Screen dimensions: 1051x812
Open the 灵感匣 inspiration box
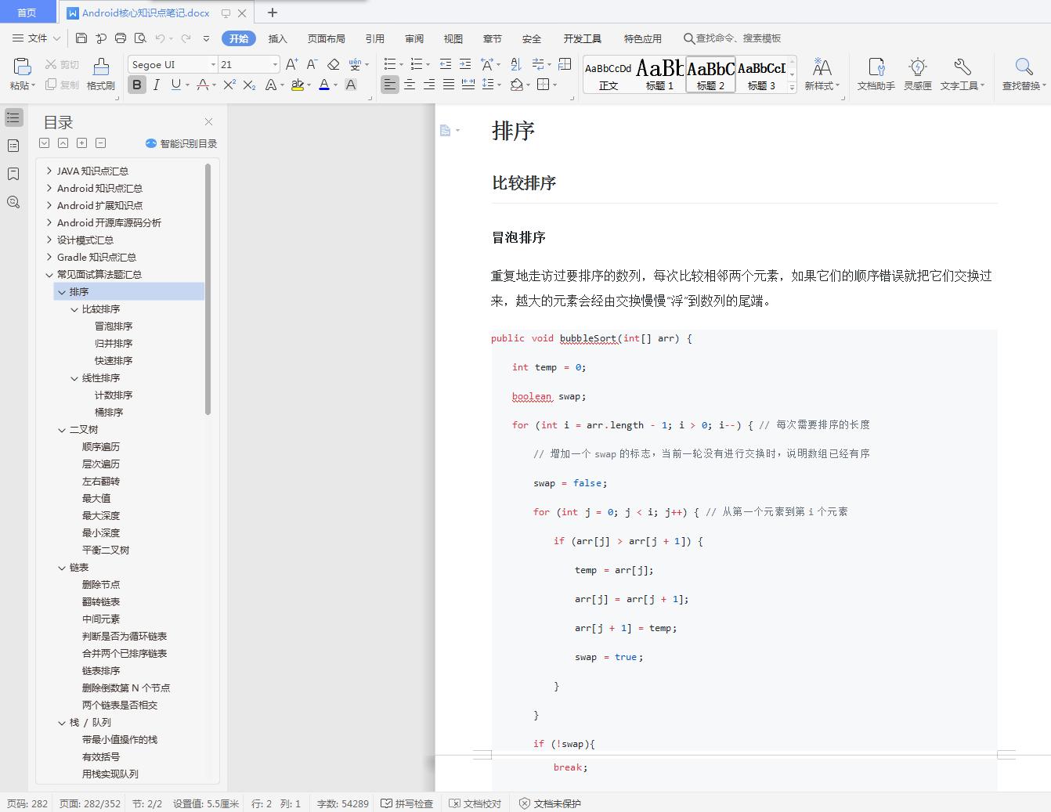(918, 73)
